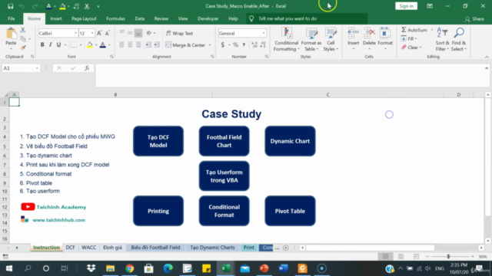492x276 pixels.
Task: Click AutoSum
Action: tap(414, 30)
